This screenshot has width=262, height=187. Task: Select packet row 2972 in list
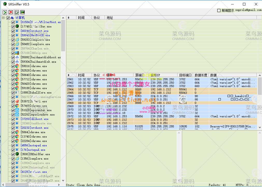click(130, 116)
